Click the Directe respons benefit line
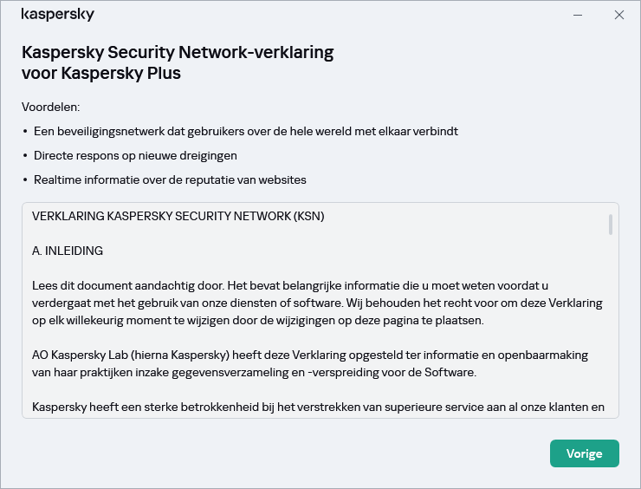641x489 pixels. tap(135, 155)
